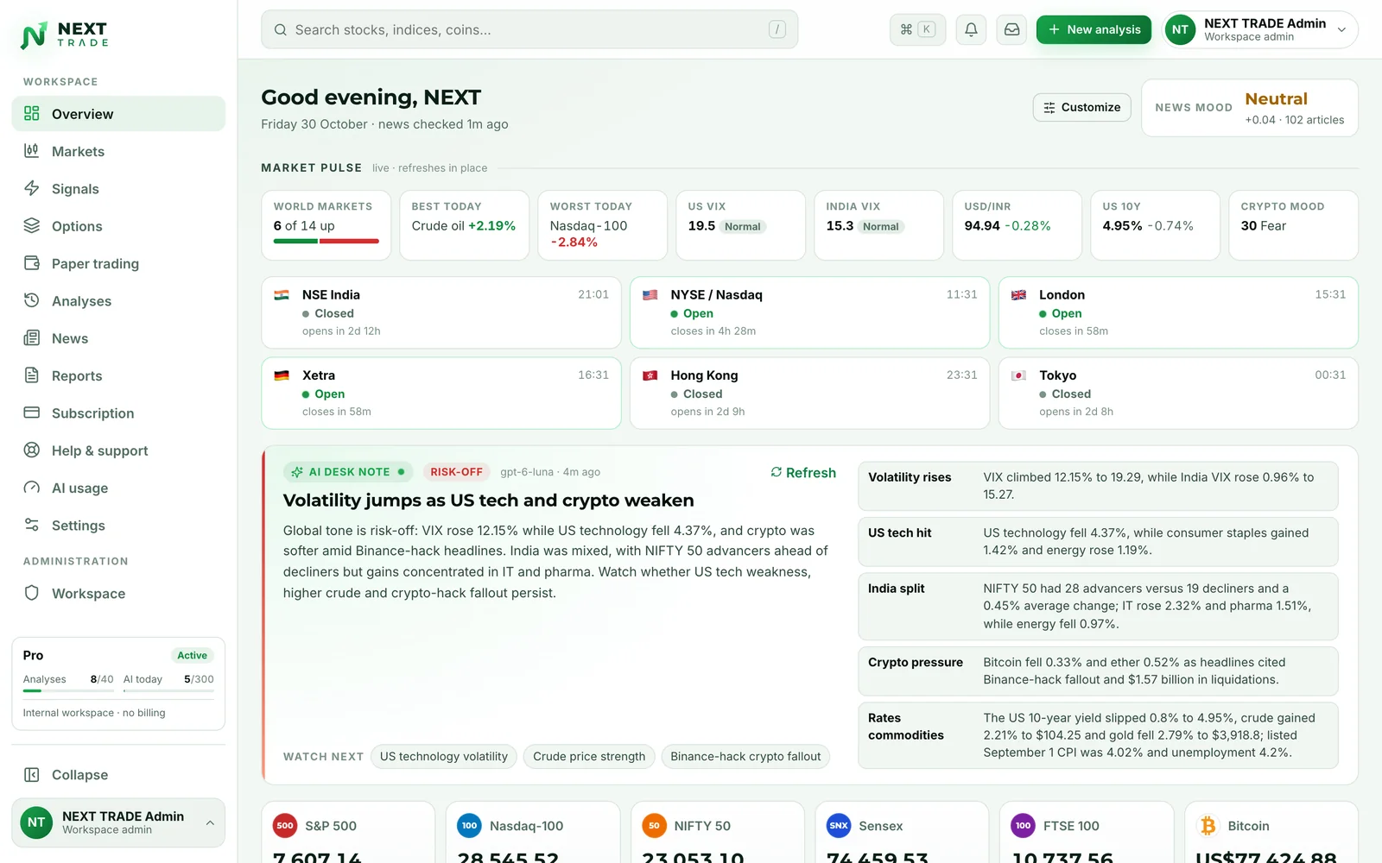The width and height of the screenshot is (1382, 863).
Task: Click the Worst Today Nasdaq-100 tile
Action: tap(602, 225)
